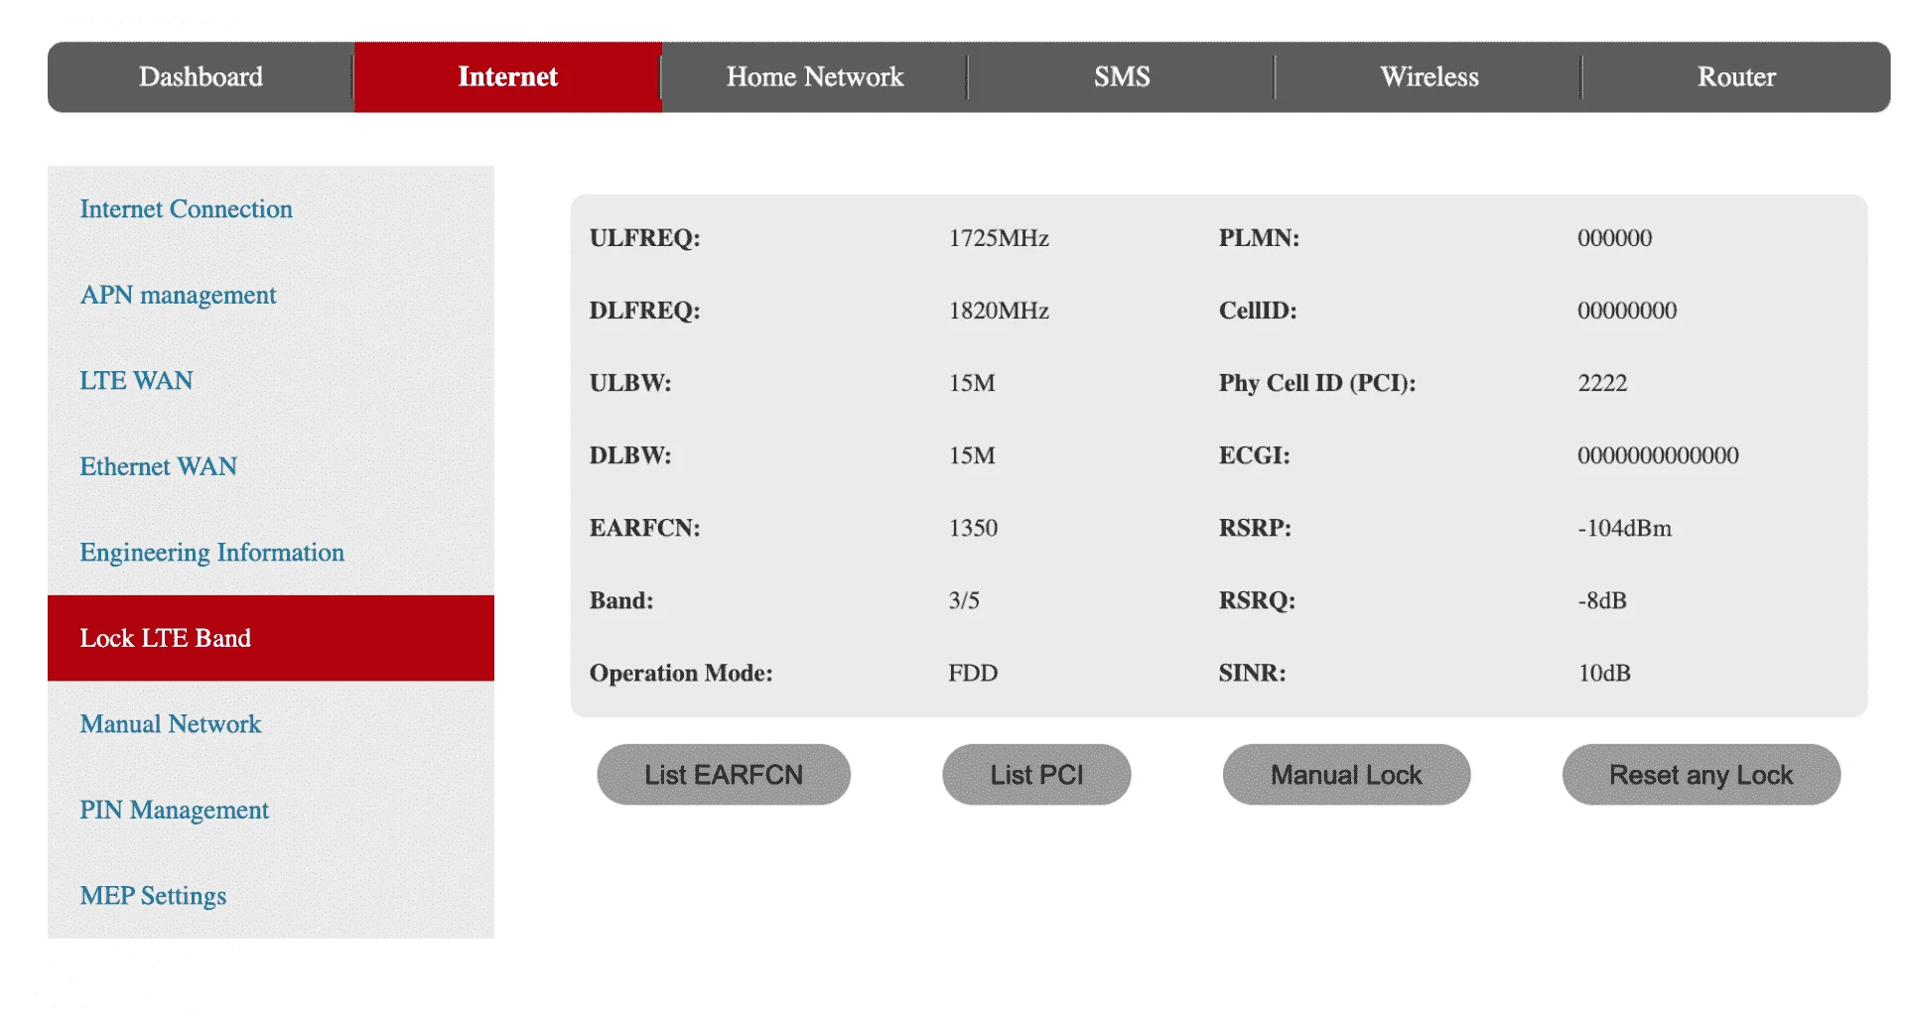
Task: Click the DLFREQ label
Action: pos(645,311)
